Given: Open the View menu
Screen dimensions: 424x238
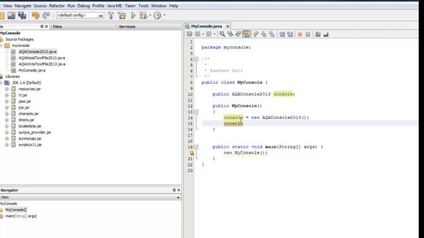Looking at the screenshot, I should (7, 6).
